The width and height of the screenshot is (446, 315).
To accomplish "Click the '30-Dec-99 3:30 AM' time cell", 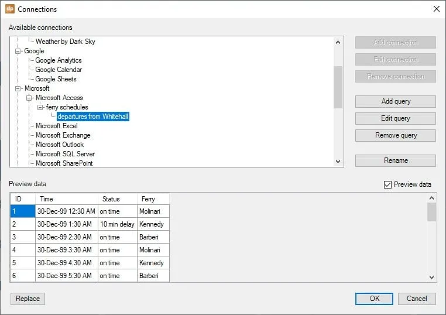I will (67, 250).
